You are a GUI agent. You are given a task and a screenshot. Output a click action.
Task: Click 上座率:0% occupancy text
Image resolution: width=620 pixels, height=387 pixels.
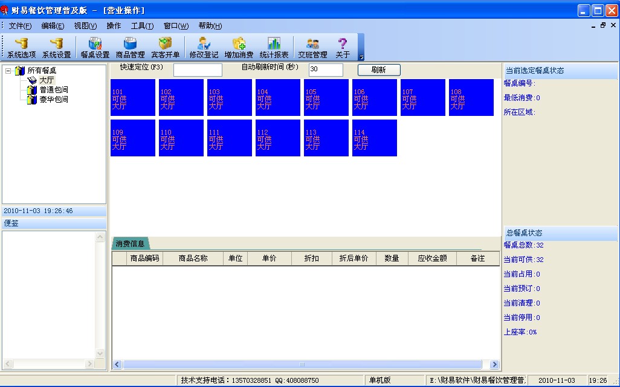point(520,332)
